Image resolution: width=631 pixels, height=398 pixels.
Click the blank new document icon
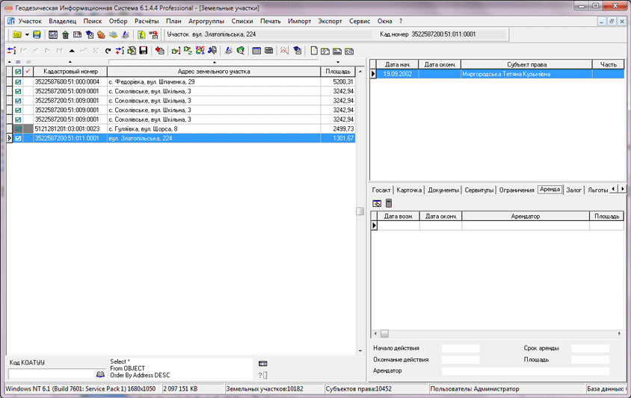(313, 51)
